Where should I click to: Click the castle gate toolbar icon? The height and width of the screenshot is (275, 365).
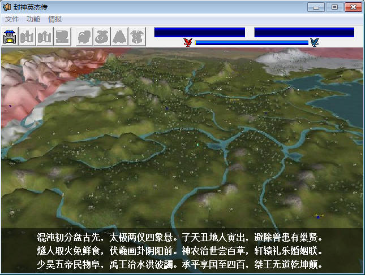point(10,37)
